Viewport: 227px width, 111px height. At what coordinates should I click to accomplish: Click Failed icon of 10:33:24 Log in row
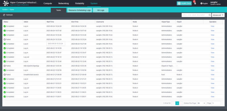pyautogui.click(x=5, y=39)
